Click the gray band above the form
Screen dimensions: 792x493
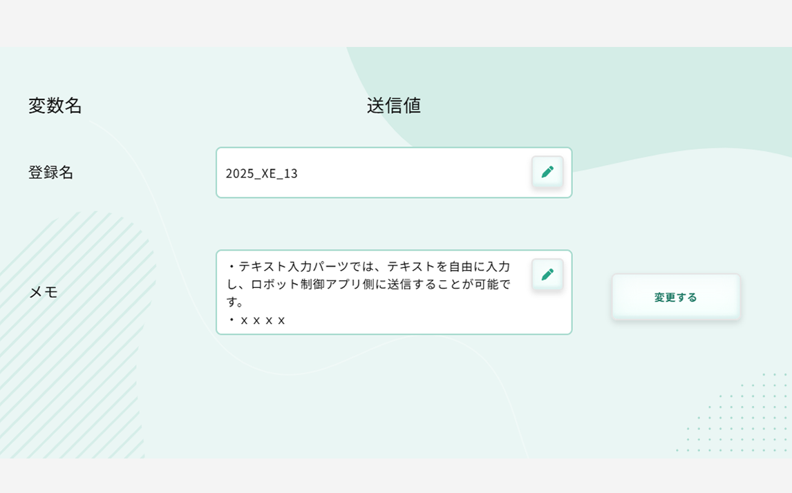point(396,23)
